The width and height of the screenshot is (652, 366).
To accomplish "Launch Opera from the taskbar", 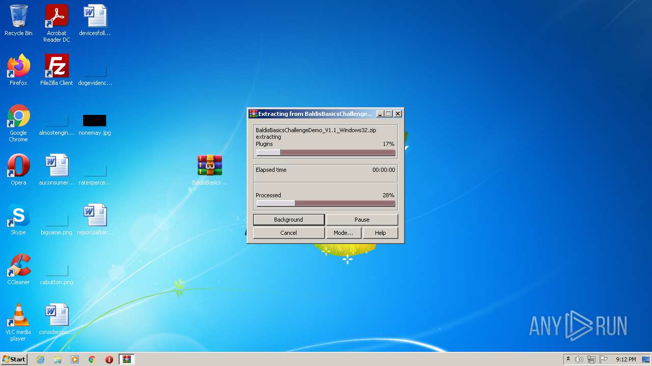I will (109, 359).
